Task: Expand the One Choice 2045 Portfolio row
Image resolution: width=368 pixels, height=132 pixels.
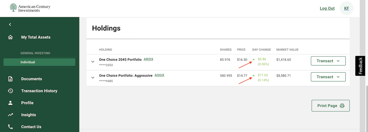Action: coord(93,62)
